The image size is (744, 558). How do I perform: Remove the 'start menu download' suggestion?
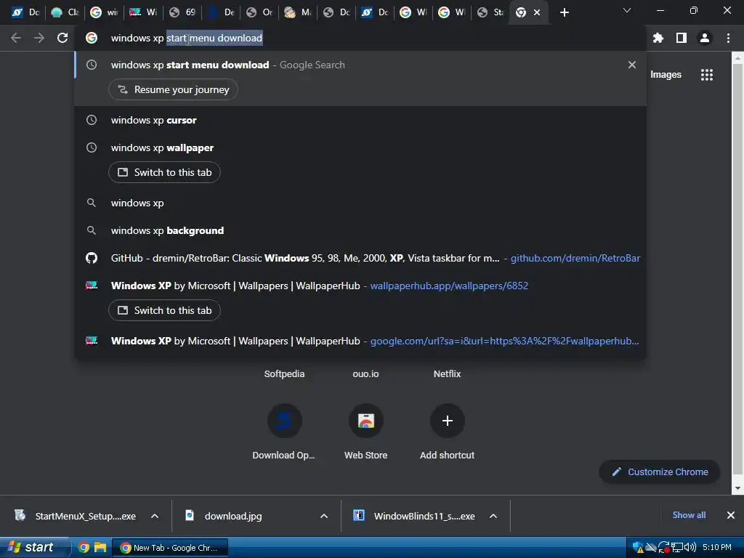tap(631, 65)
